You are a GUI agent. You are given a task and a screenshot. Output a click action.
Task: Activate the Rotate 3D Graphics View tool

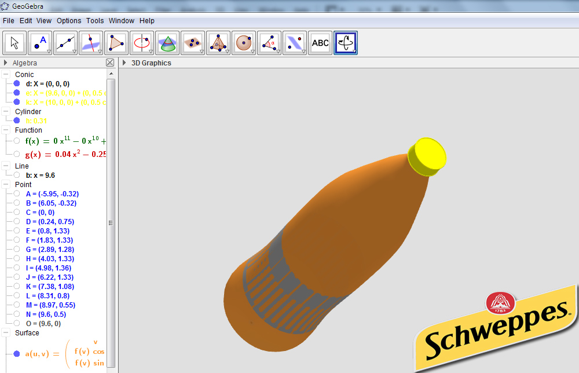346,43
